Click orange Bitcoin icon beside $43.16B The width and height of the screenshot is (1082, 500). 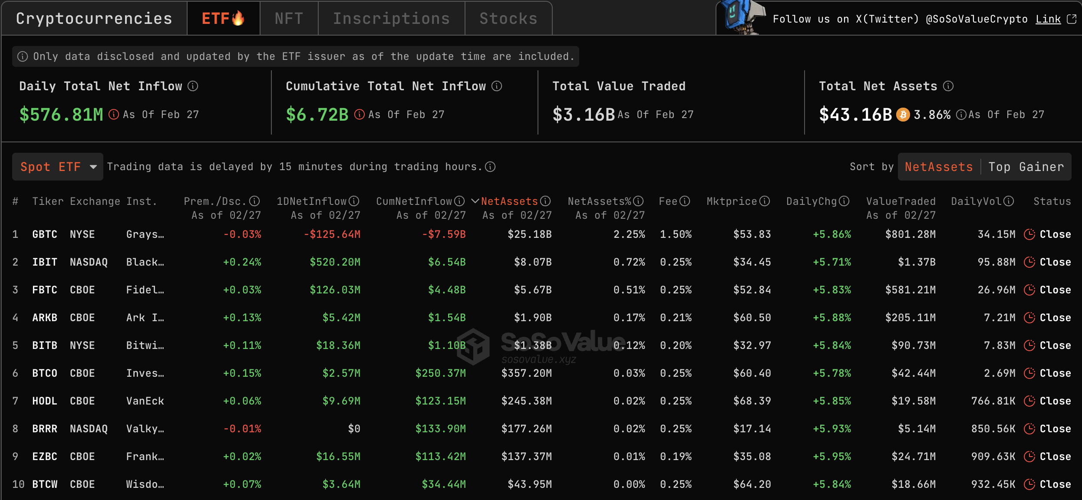[903, 115]
